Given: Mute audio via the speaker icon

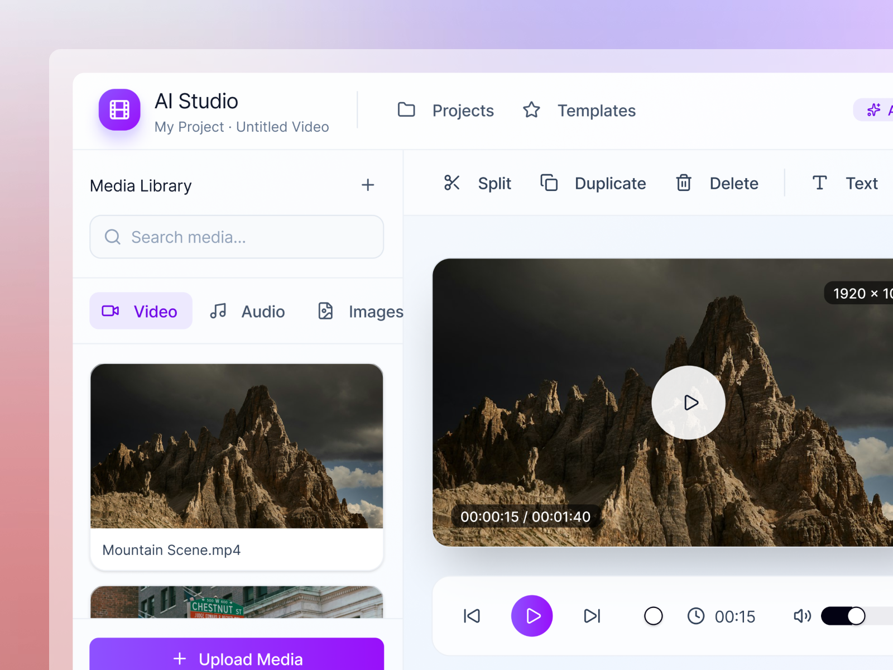Looking at the screenshot, I should [802, 616].
